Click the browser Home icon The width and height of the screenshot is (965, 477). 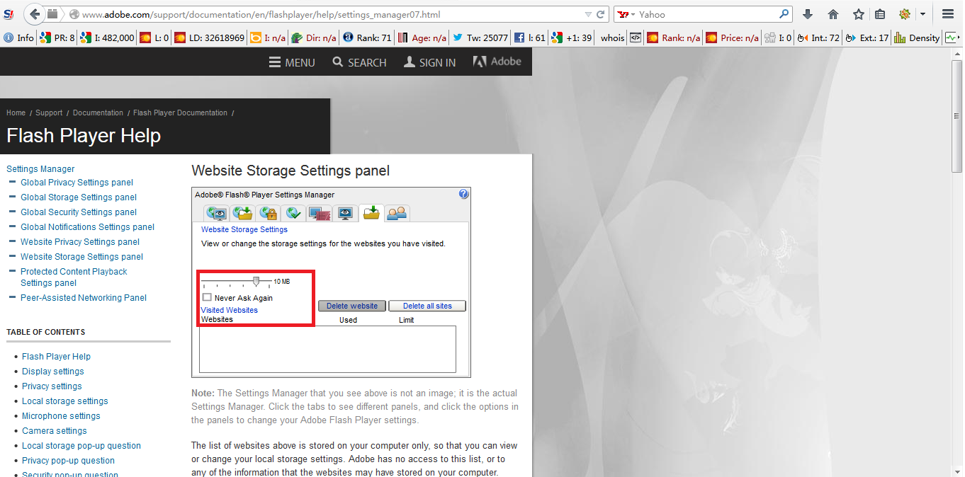click(x=833, y=14)
